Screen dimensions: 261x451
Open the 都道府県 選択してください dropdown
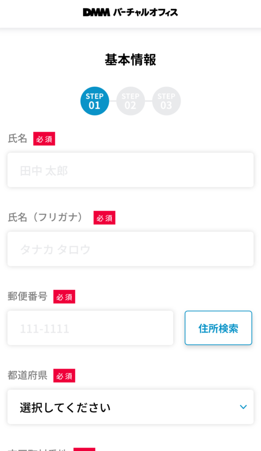tap(130, 407)
